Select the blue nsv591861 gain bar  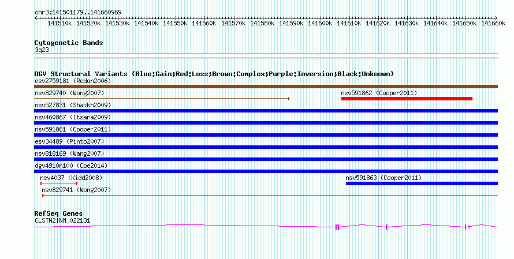tap(266, 135)
